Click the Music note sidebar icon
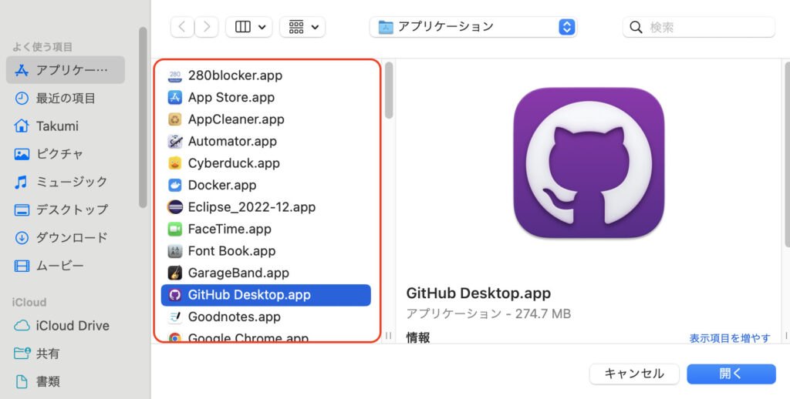 pyautogui.click(x=21, y=182)
